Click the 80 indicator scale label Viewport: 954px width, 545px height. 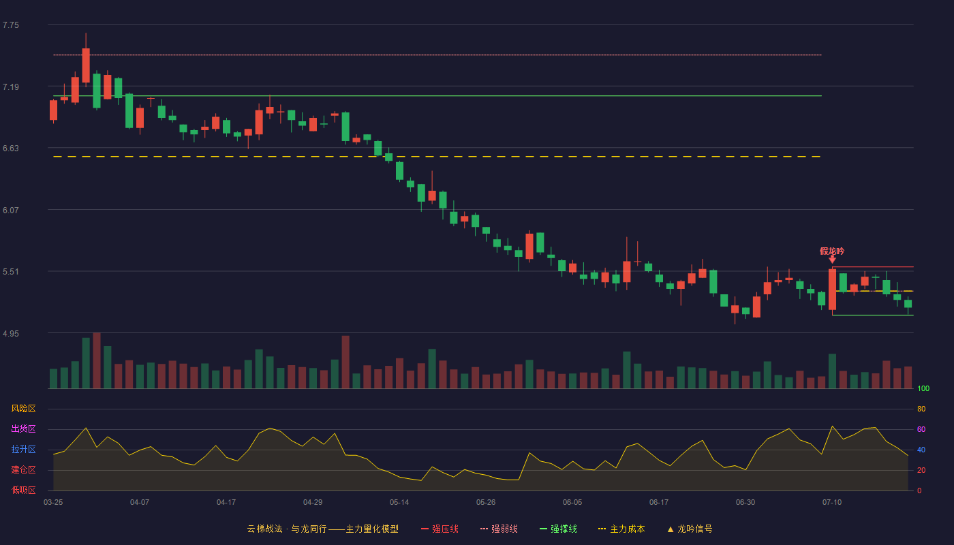921,409
